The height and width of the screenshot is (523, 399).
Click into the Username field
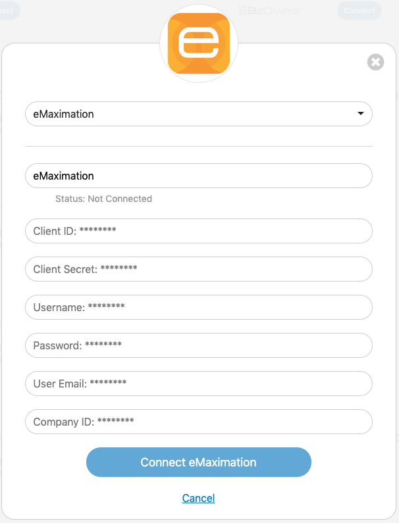click(x=198, y=307)
